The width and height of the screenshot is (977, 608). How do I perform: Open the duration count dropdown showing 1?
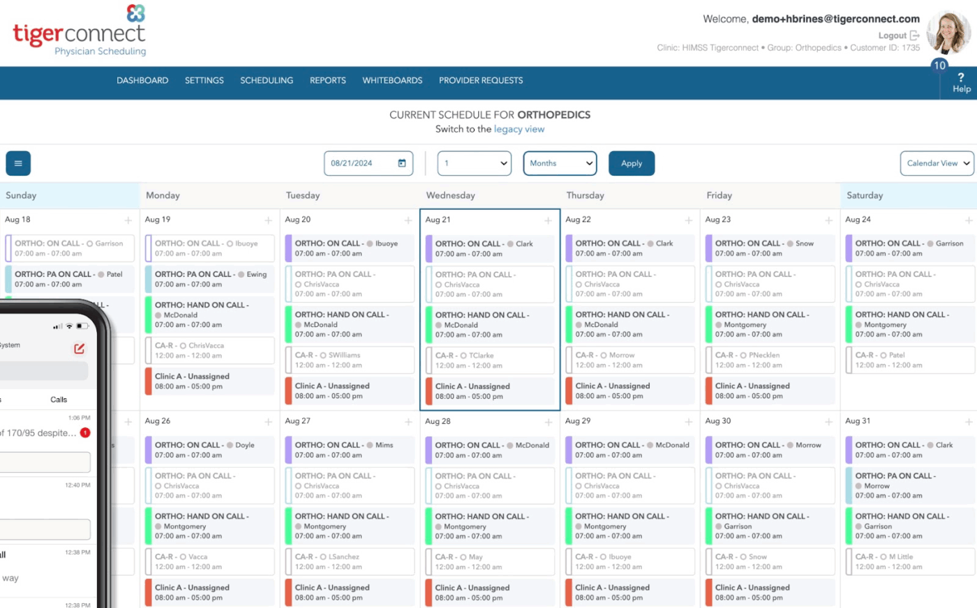pos(474,162)
